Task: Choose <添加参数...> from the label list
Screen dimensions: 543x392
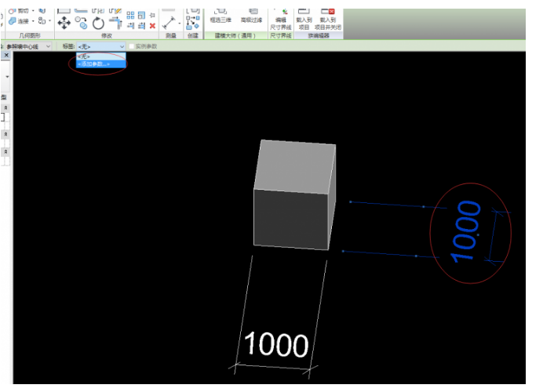Action: coord(95,64)
